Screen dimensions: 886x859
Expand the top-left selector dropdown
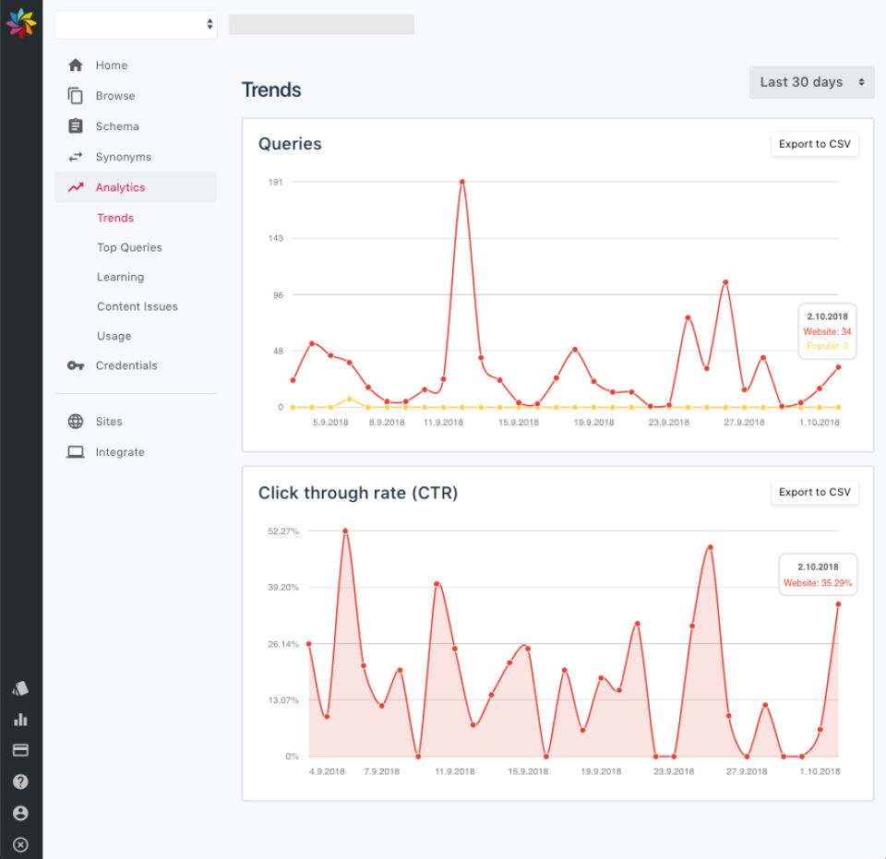pos(136,24)
